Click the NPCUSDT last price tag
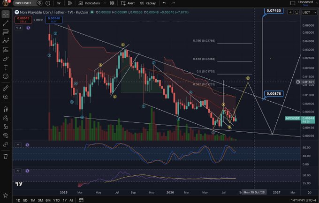This screenshot has width=319, height=203. [293, 119]
